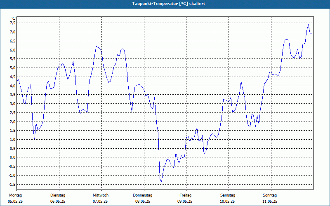Click the -0,5 y-axis value

click(x=12, y=166)
